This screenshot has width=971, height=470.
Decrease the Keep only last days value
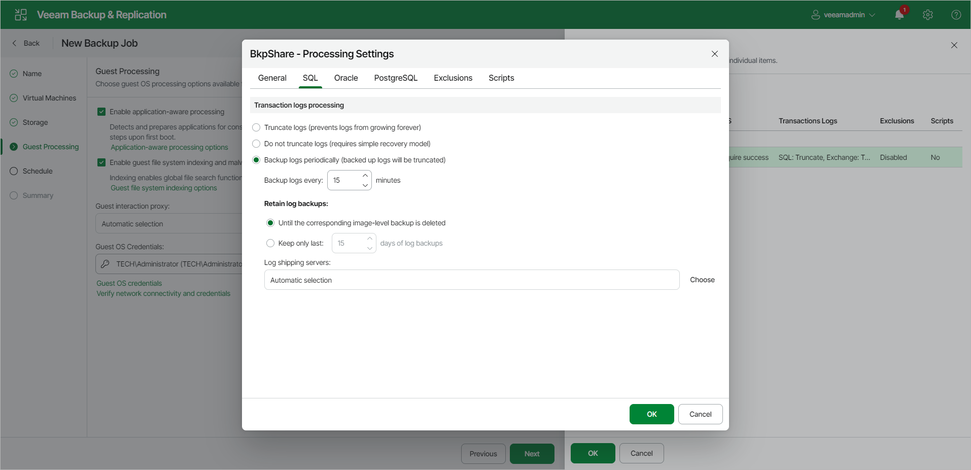coord(370,248)
